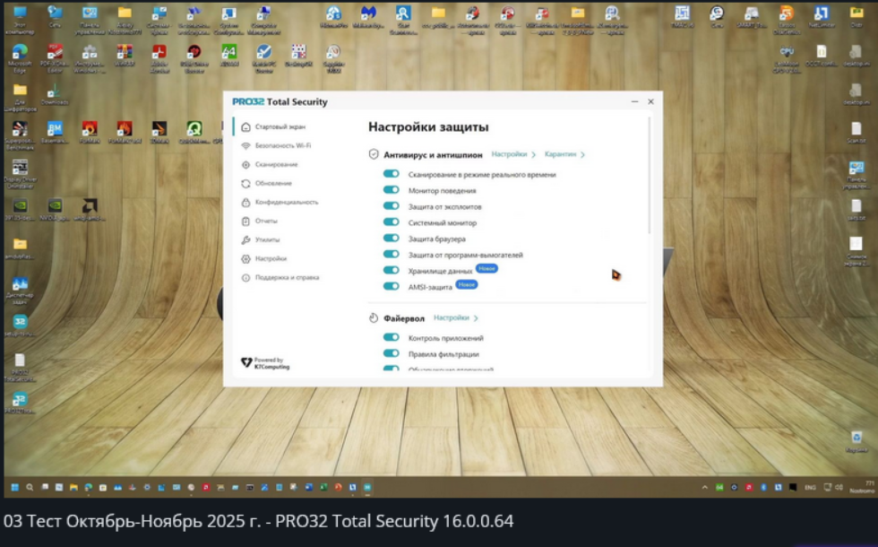Select Диспетчер задач desktop icon
878x547 pixels.
20,290
